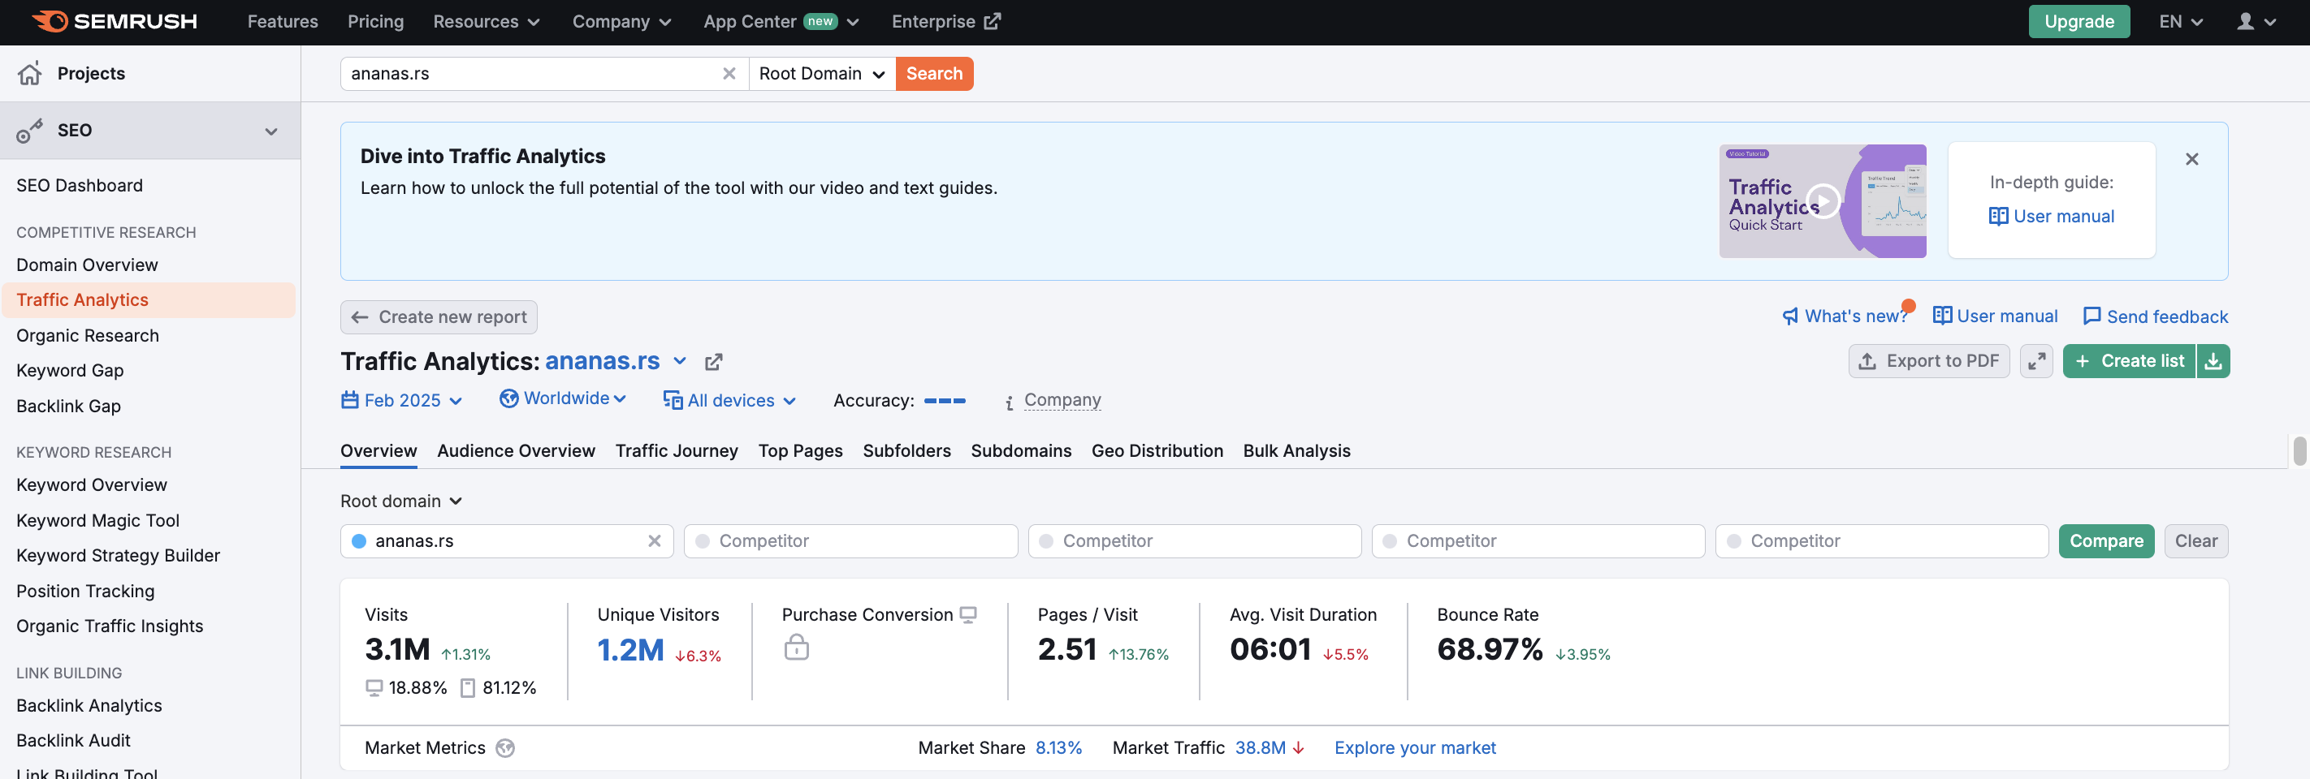Switch to the Subdomains tab
This screenshot has width=2310, height=779.
[1020, 451]
